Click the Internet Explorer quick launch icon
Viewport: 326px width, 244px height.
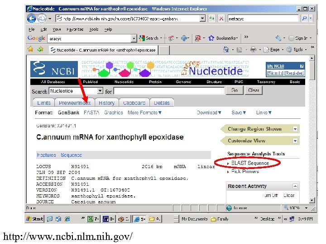click(67, 219)
